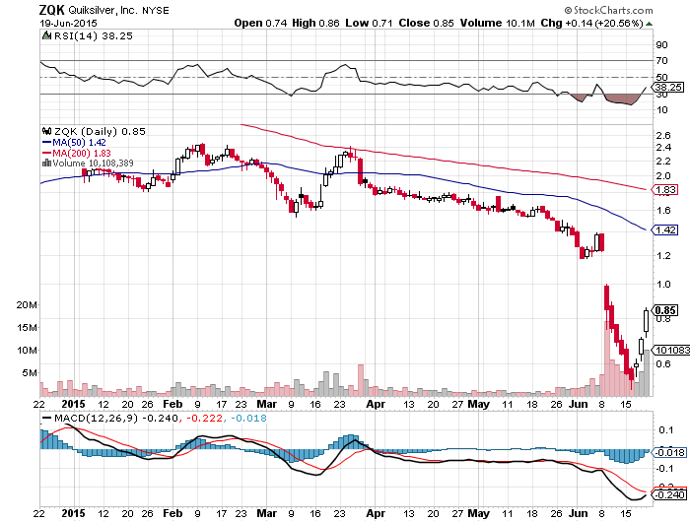This screenshot has width=690, height=522.
Task: Click the 1.0 label on the price axis
Action: pyautogui.click(x=663, y=284)
